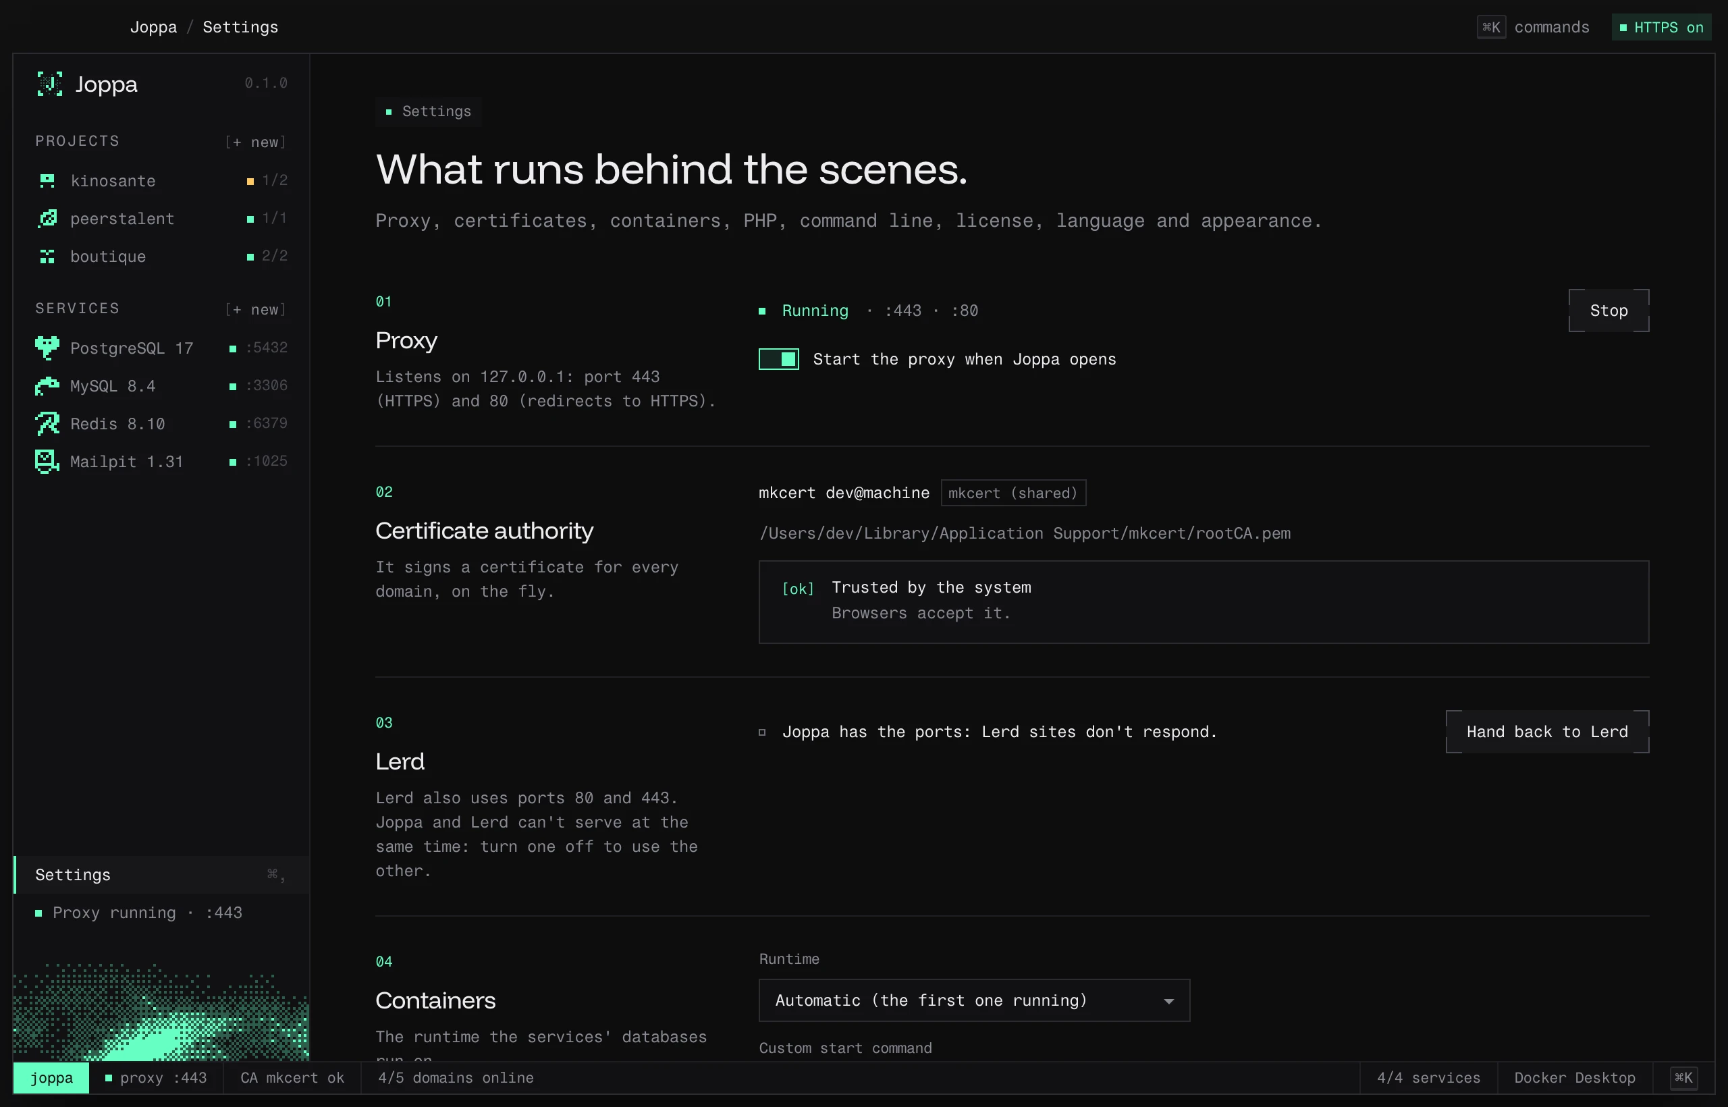Click Docker Desktop in status bar
The height and width of the screenshot is (1107, 1728).
[x=1574, y=1077]
